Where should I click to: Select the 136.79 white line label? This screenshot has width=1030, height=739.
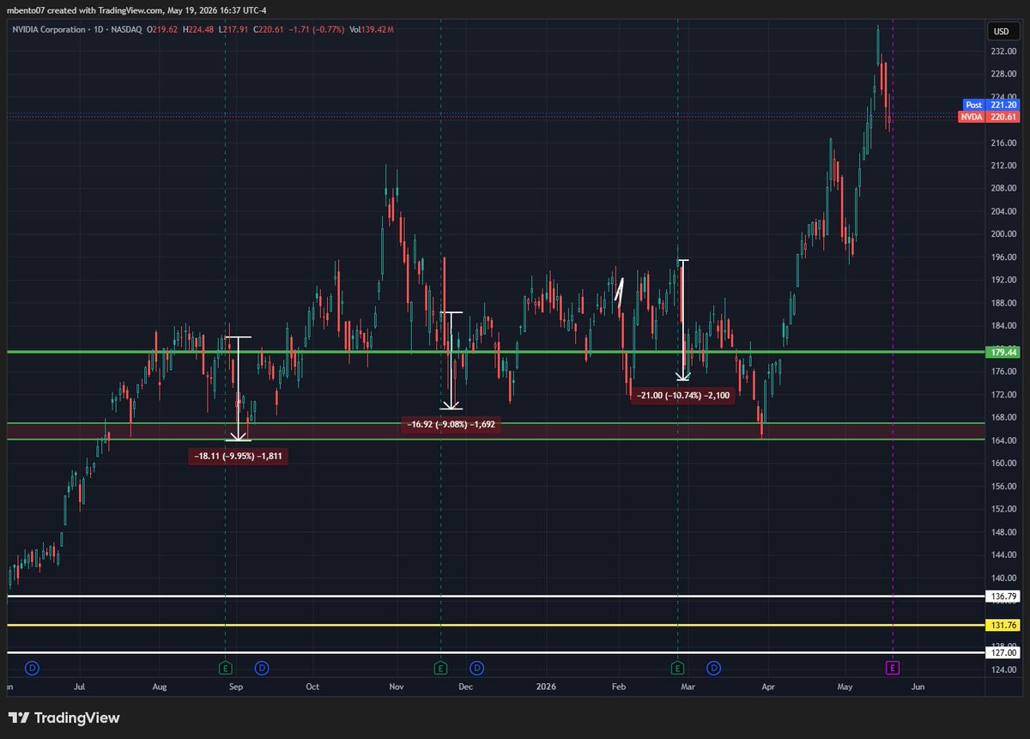pyautogui.click(x=1003, y=596)
